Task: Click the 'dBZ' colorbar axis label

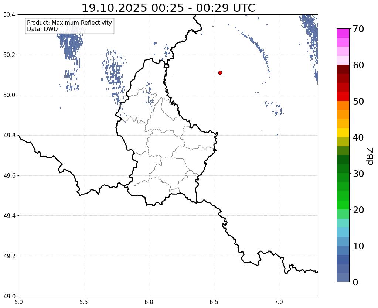Action: point(371,156)
